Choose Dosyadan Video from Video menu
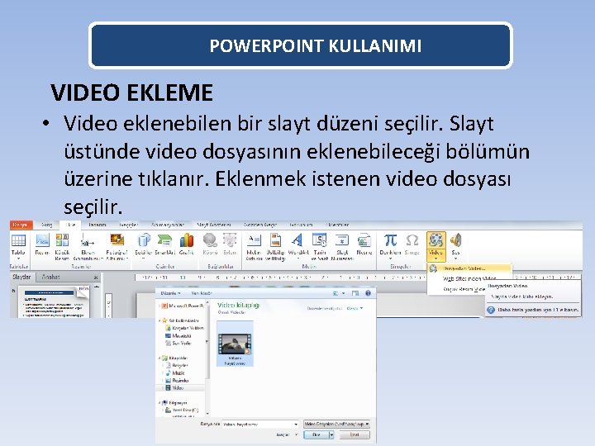Image resolution: width=595 pixels, height=446 pixels. click(469, 268)
